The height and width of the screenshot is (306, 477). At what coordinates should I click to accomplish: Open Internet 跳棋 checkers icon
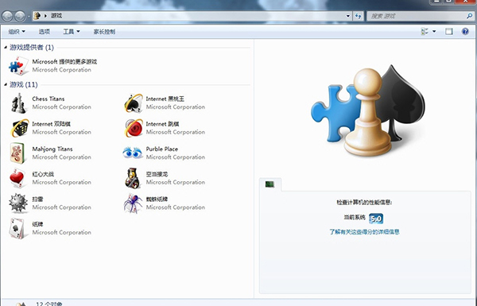pyautogui.click(x=134, y=128)
